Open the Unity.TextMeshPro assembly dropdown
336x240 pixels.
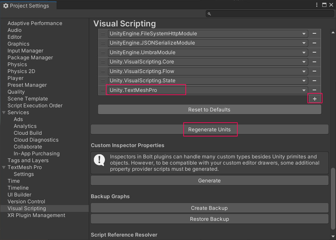point(304,90)
